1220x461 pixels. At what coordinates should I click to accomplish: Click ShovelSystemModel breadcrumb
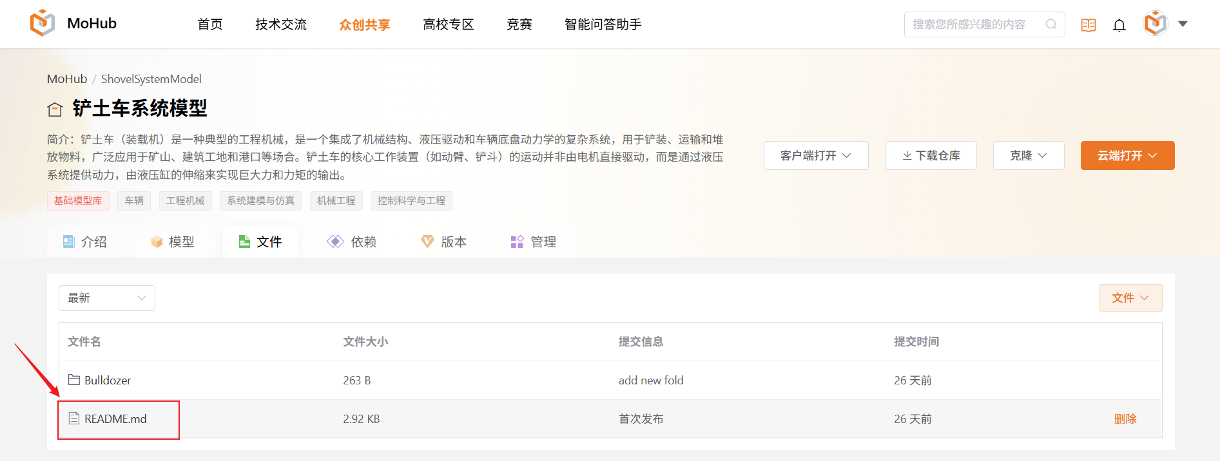151,79
